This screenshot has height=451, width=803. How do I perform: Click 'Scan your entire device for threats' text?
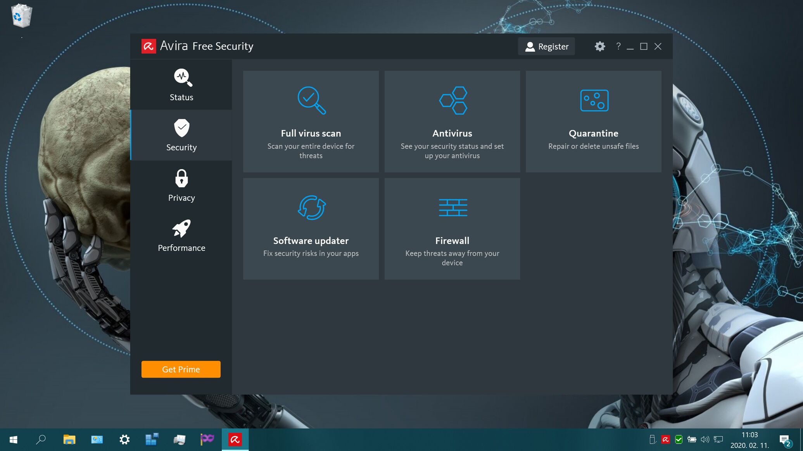[311, 151]
